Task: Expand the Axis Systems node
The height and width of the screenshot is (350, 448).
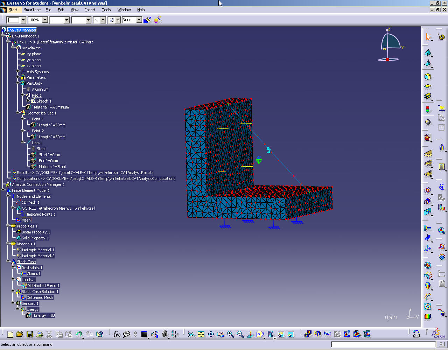Action: click(x=17, y=71)
